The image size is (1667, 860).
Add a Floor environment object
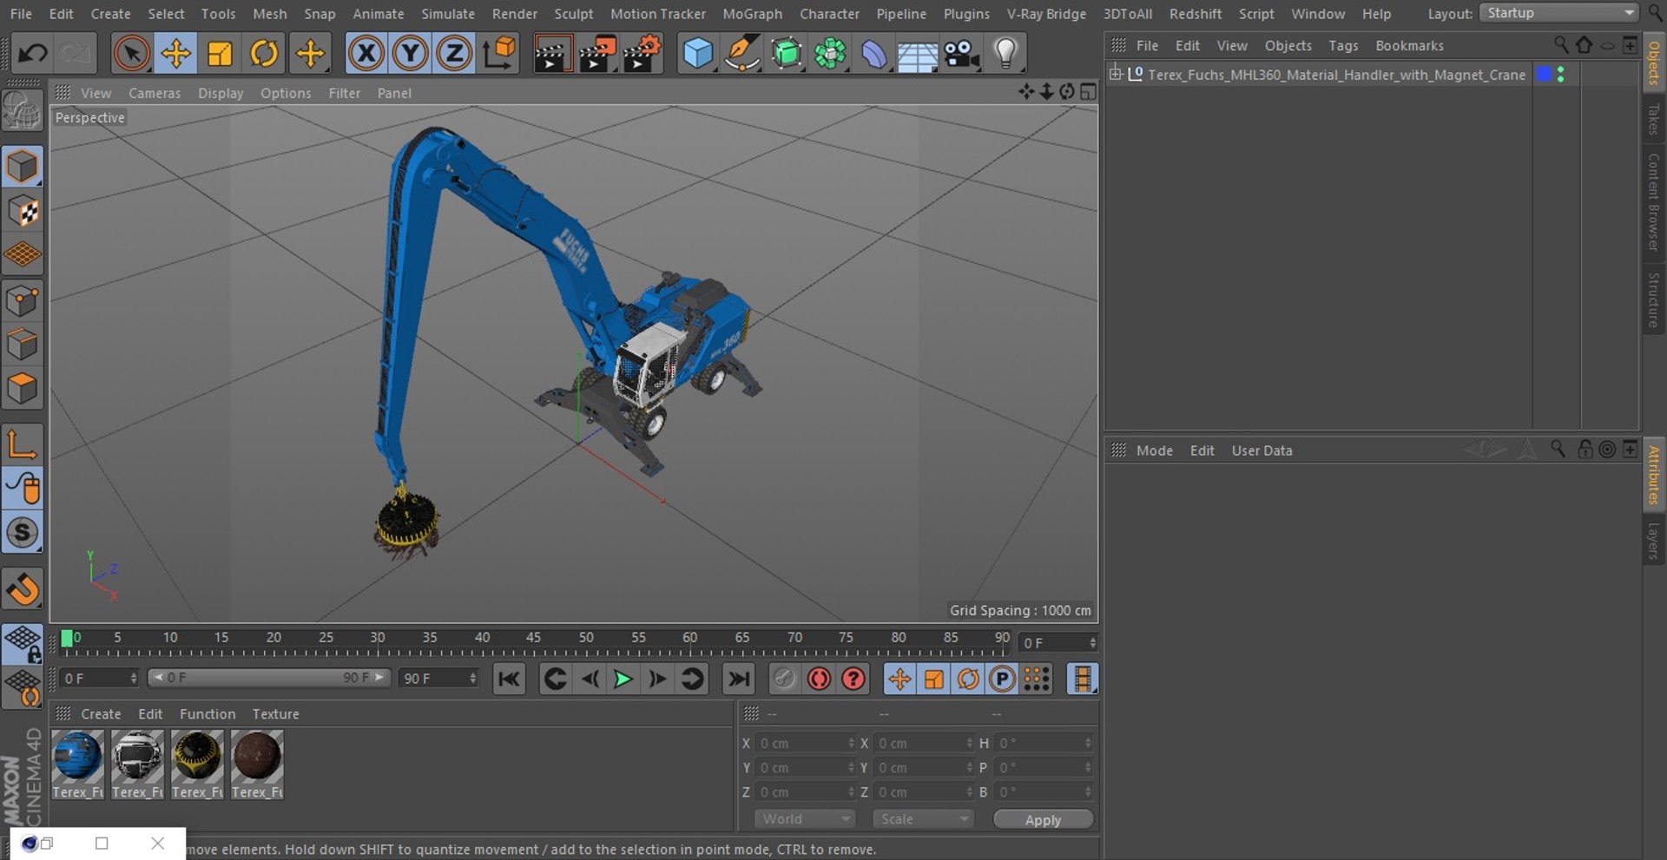pyautogui.click(x=917, y=54)
